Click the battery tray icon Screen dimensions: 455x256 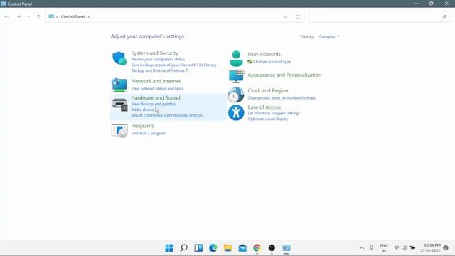pyautogui.click(x=412, y=248)
